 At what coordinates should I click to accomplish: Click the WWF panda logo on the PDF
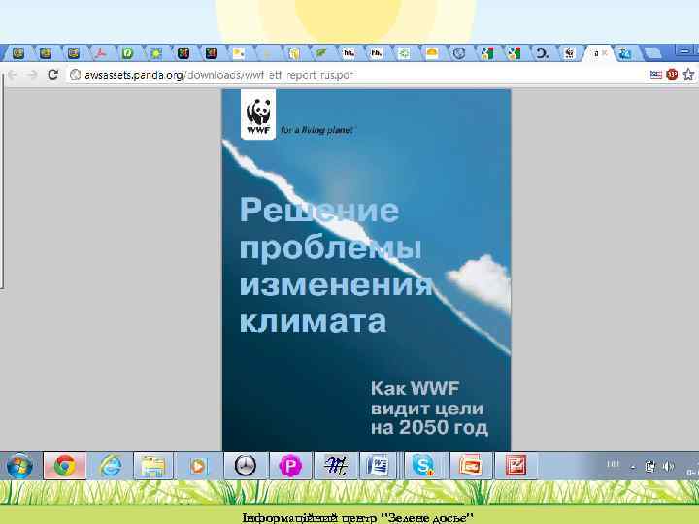pos(258,115)
